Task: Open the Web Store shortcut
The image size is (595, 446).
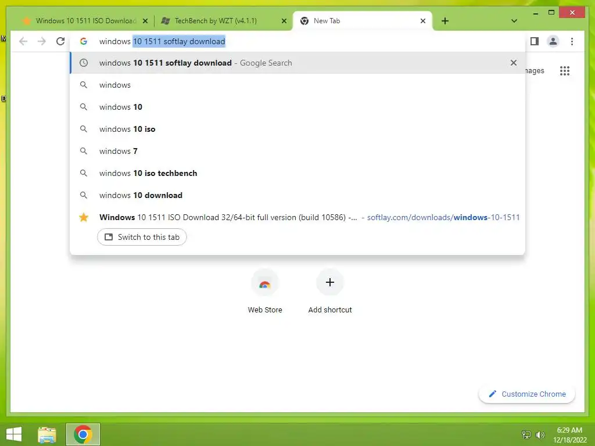Action: click(x=265, y=292)
